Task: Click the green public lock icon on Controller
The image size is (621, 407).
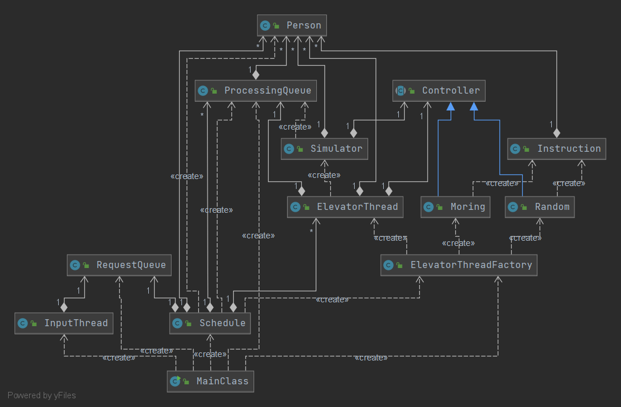Action: click(x=412, y=91)
